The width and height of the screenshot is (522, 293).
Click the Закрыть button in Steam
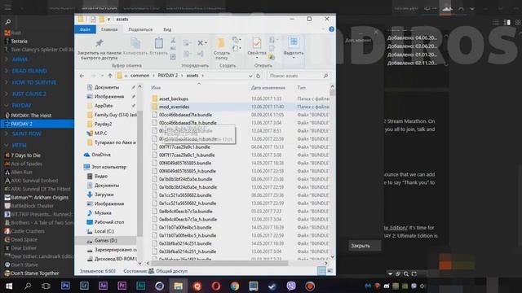tap(365, 246)
